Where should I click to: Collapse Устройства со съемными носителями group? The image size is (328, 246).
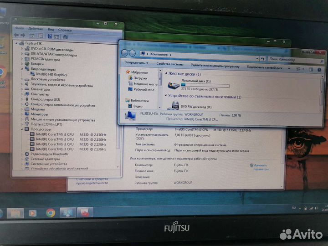click(166, 96)
